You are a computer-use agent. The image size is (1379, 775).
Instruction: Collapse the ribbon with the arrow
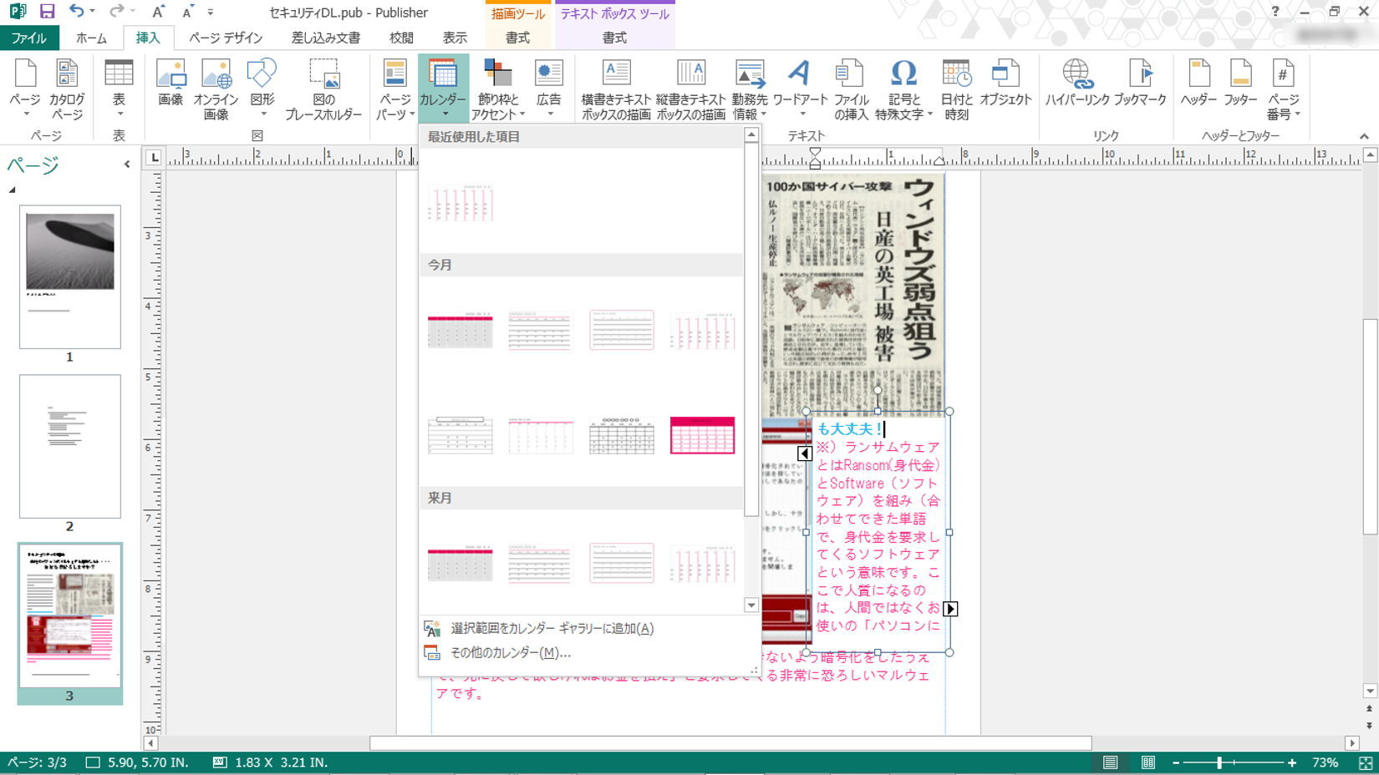pos(1364,136)
